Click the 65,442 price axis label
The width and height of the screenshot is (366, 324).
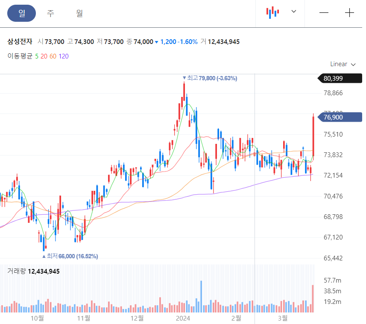[333, 258]
